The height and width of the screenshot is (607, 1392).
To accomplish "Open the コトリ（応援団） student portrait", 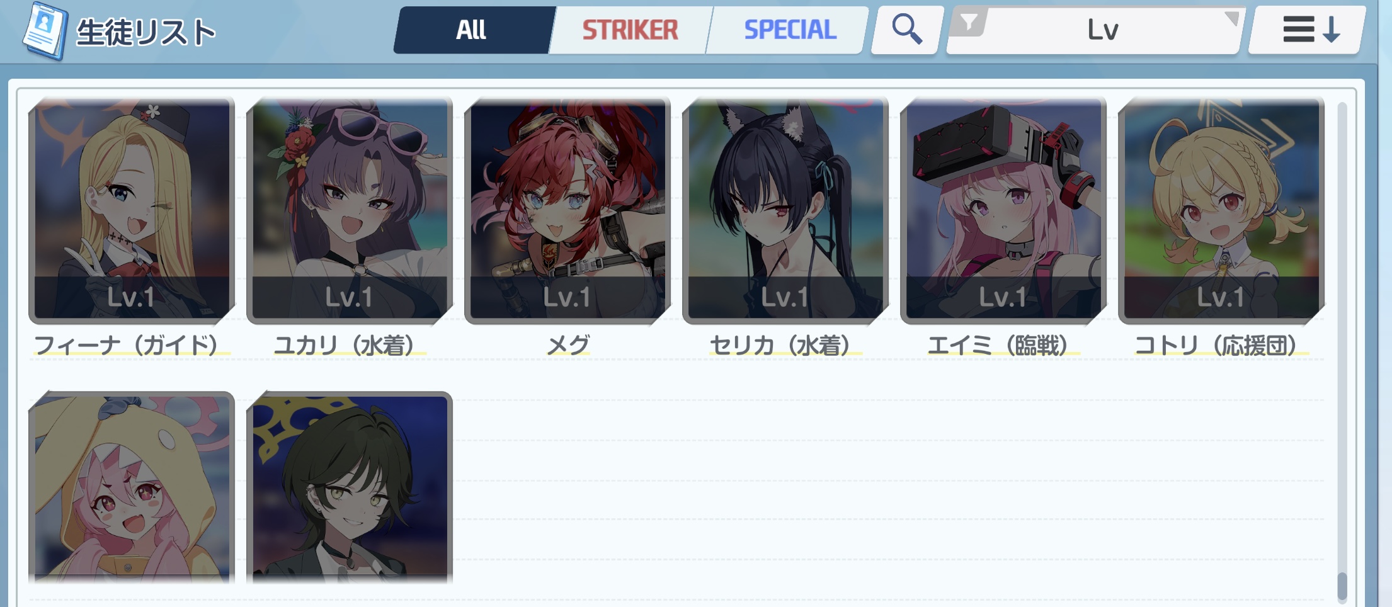I will click(x=1221, y=210).
